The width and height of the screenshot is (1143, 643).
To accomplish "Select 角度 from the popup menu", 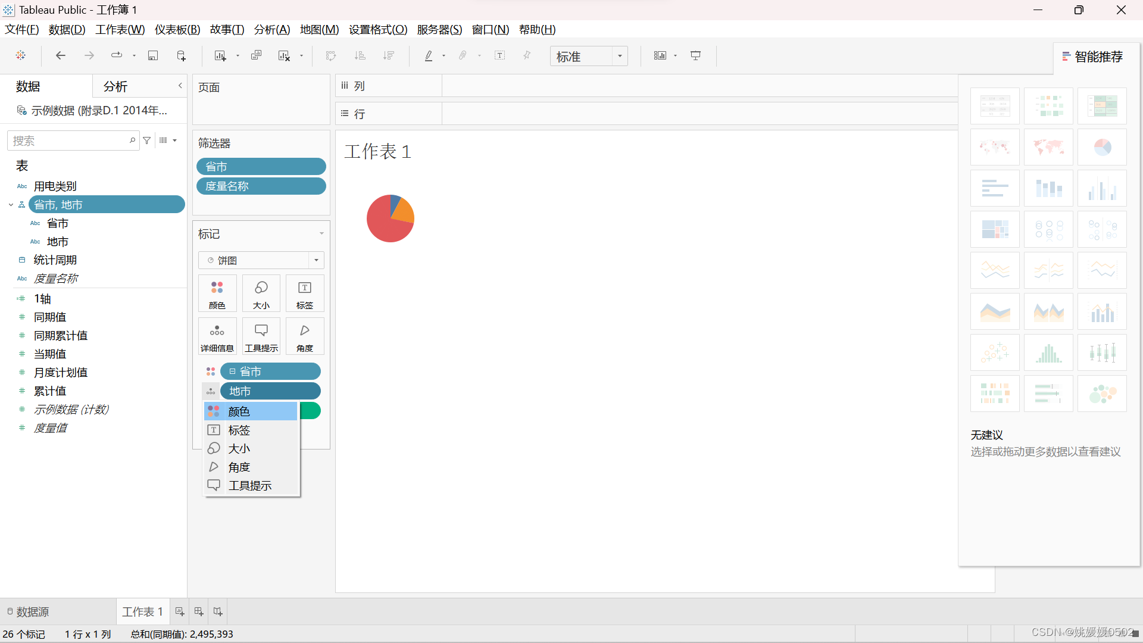I will coord(239,467).
